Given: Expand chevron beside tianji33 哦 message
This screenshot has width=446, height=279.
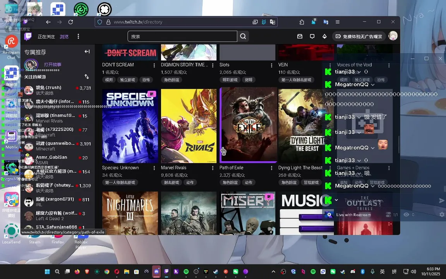Looking at the screenshot, I should (x=359, y=173).
